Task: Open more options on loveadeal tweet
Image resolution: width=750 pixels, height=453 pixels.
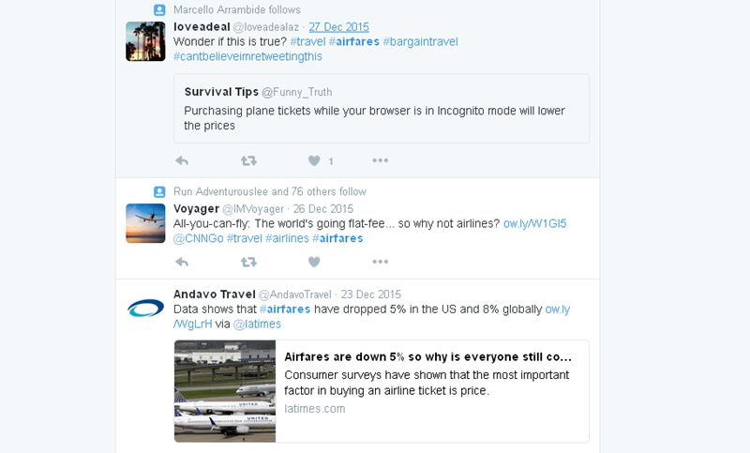Action: [x=381, y=160]
